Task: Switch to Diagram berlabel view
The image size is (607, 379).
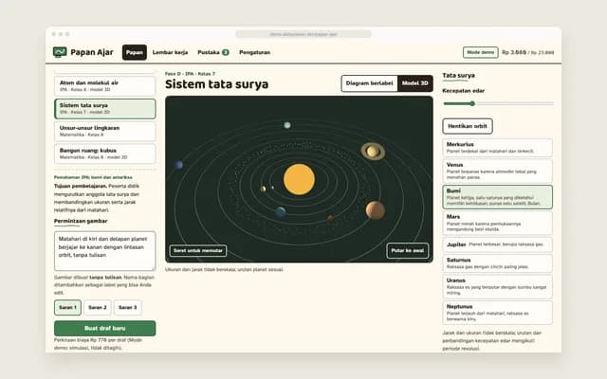Action: [x=369, y=83]
